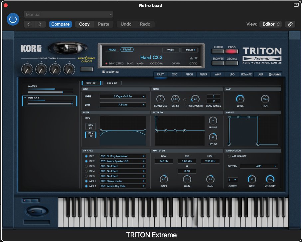
Task: Switch to the IFX/MFX tab
Action: [x=246, y=74]
